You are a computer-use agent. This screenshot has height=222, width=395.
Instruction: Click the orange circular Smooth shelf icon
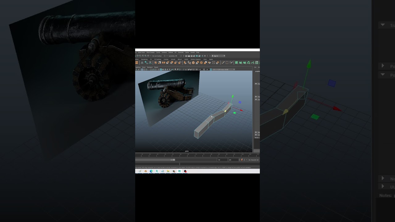click(201, 62)
